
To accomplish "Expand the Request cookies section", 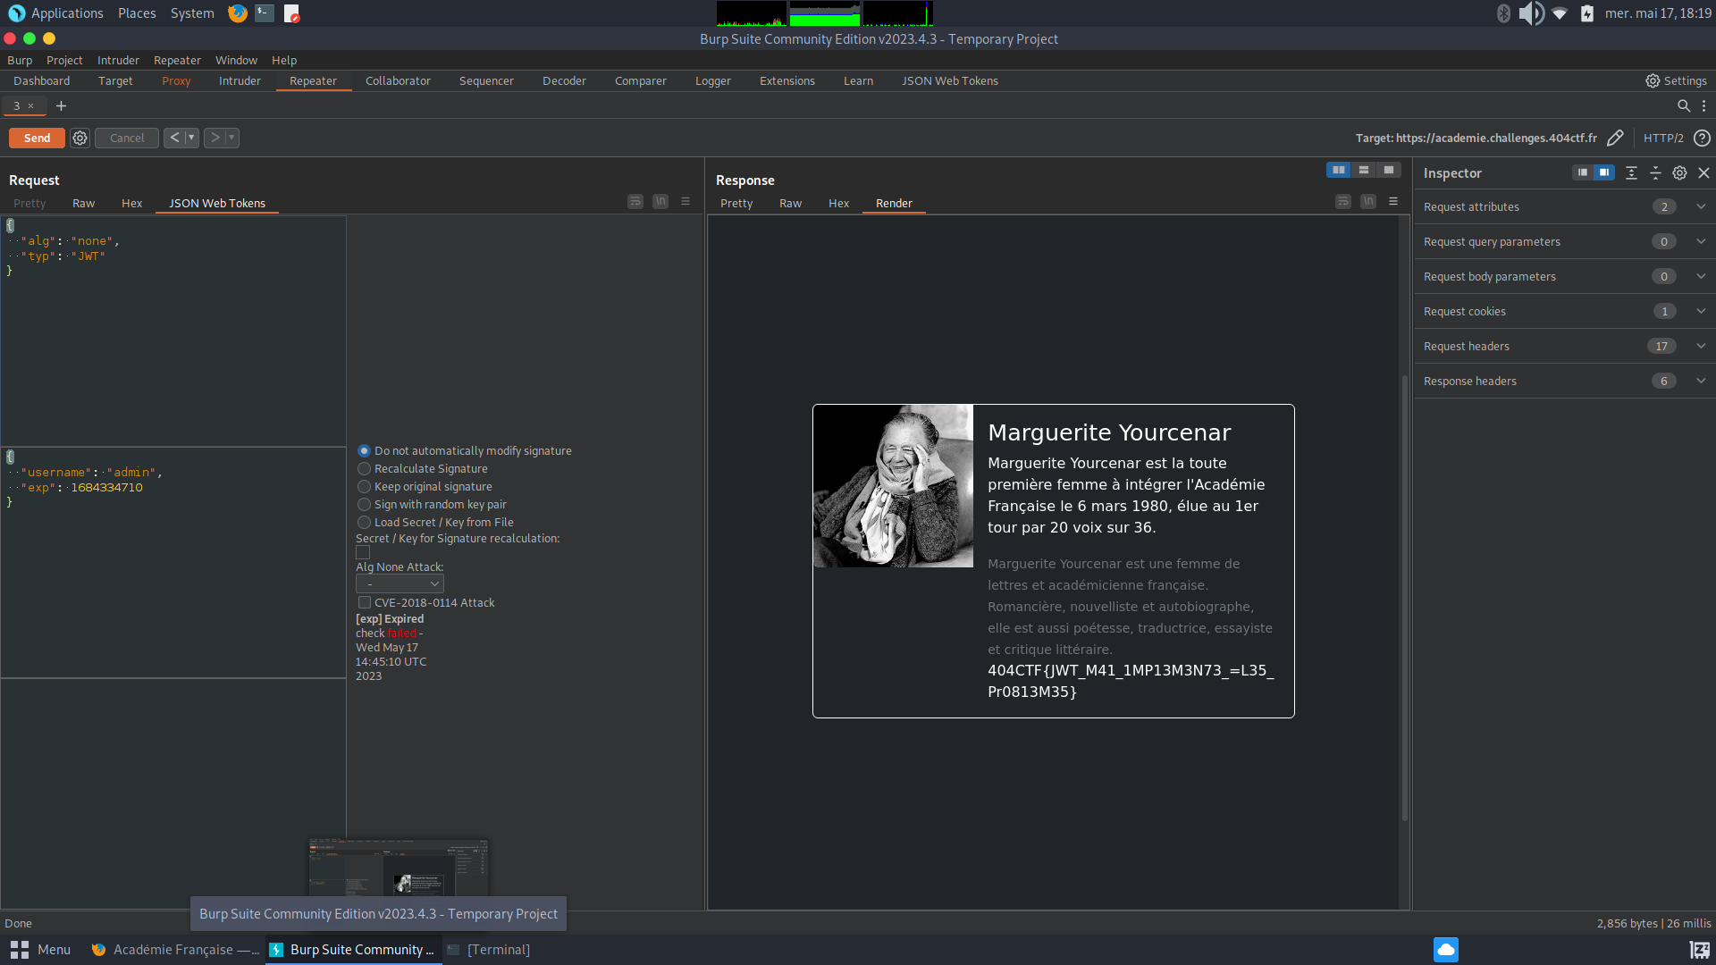I will (1700, 311).
